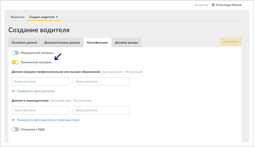This screenshot has height=147, width=254.
Task: Click the Создание водителя heading
Action: click(39, 30)
